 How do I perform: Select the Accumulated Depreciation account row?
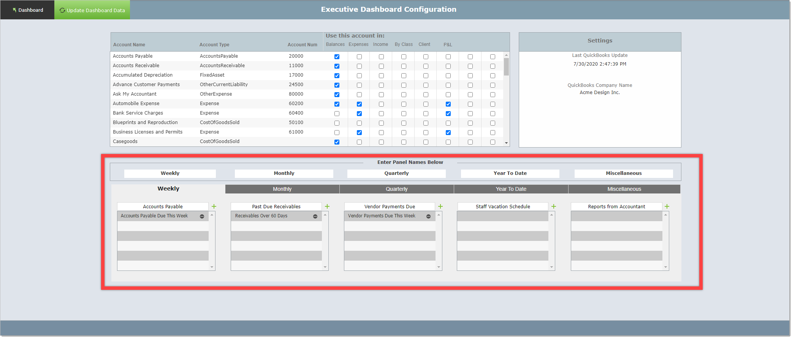pos(307,75)
